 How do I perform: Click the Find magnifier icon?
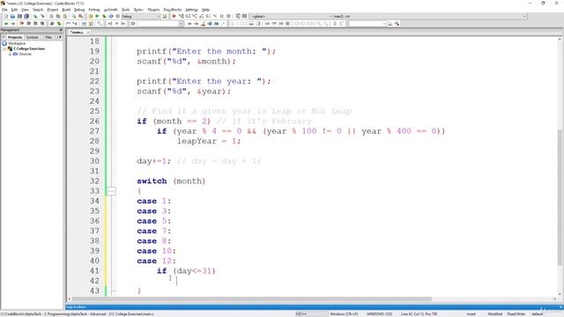[x=74, y=16]
